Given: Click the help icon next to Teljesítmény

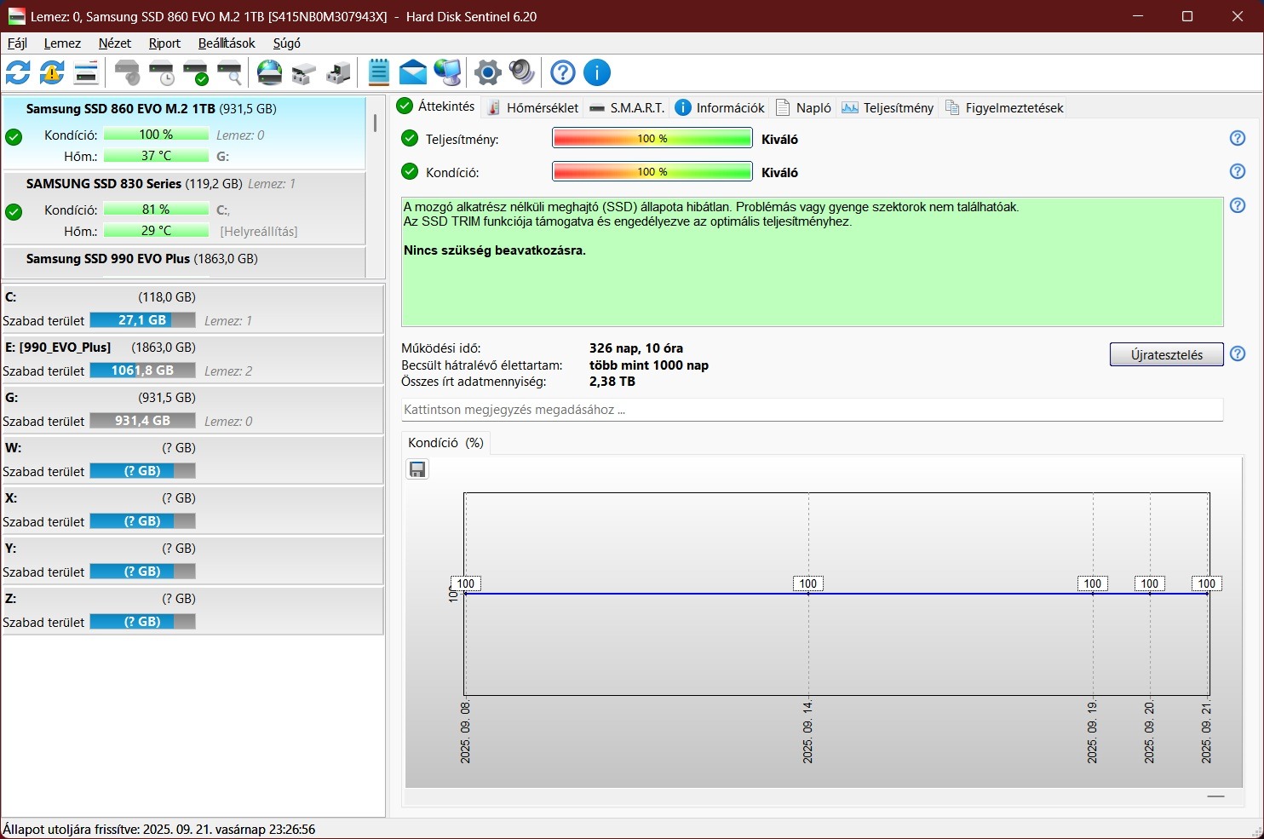Looking at the screenshot, I should coord(1238,139).
